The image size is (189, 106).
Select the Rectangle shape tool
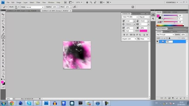pos(3,69)
